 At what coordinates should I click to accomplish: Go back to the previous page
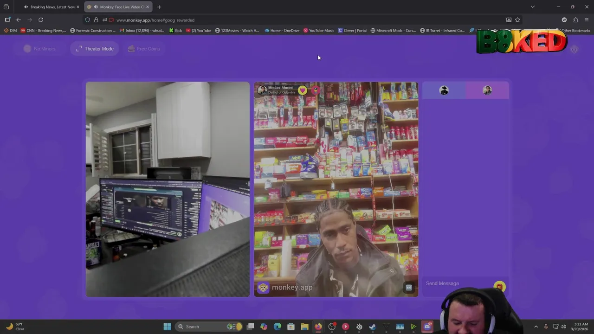19,20
